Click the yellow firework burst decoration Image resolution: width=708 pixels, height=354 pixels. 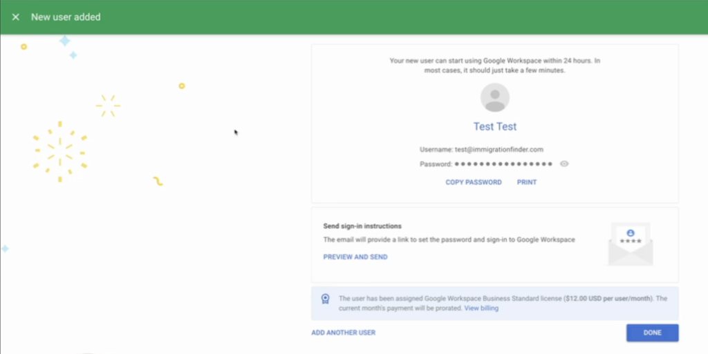[59, 151]
